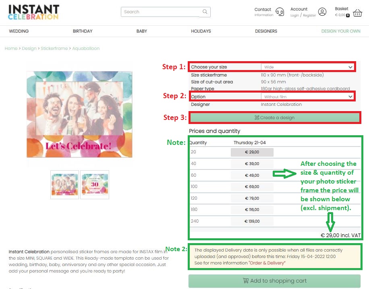The width and height of the screenshot is (369, 289).
Task: Click the Aquaballoon breadcrumb
Action: (x=86, y=48)
